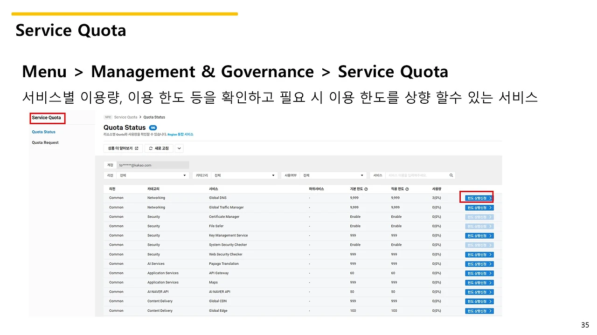This screenshot has width=597, height=335.
Task: Open the 카테고리 filter dropdown
Action: 245,175
